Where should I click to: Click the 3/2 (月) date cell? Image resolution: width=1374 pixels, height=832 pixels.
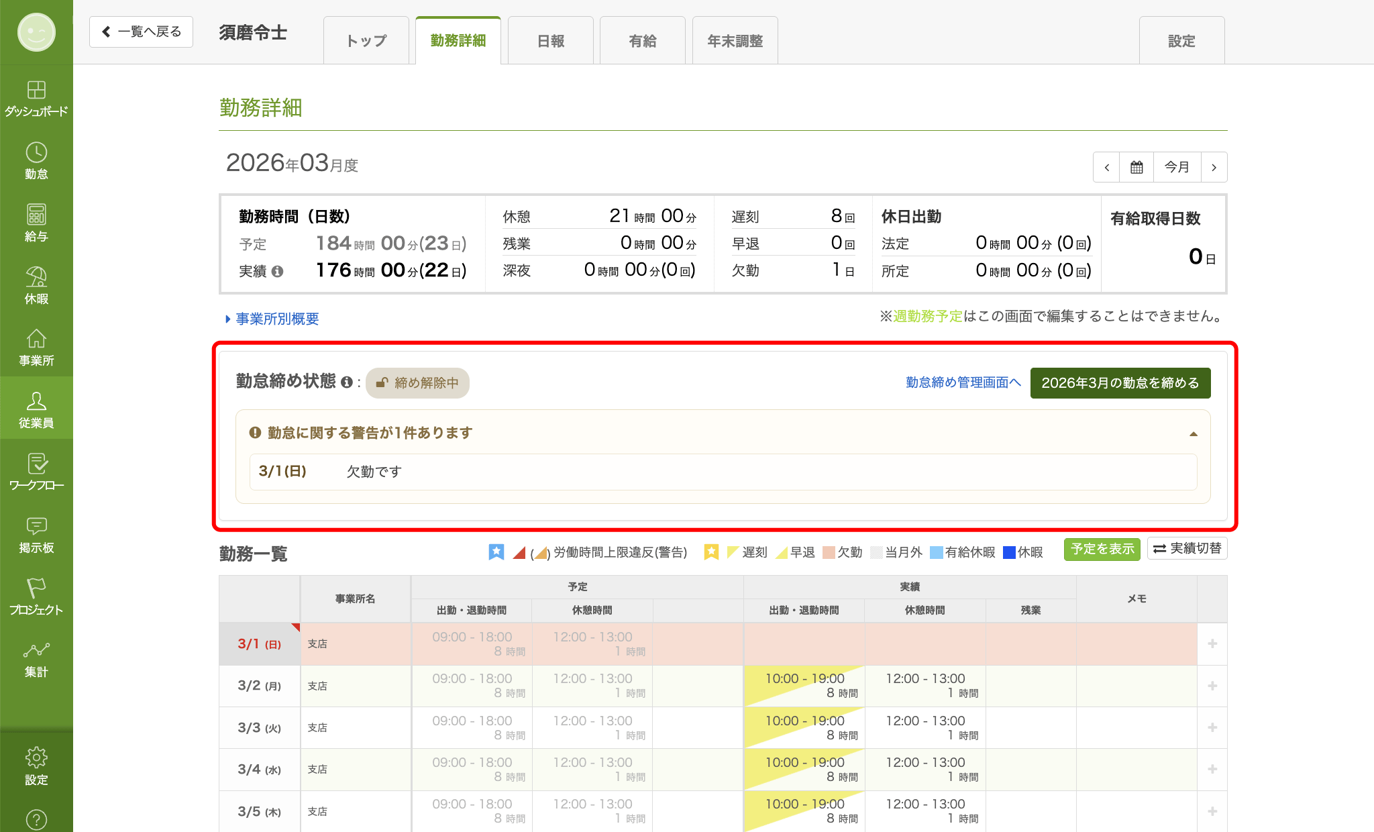tap(260, 686)
